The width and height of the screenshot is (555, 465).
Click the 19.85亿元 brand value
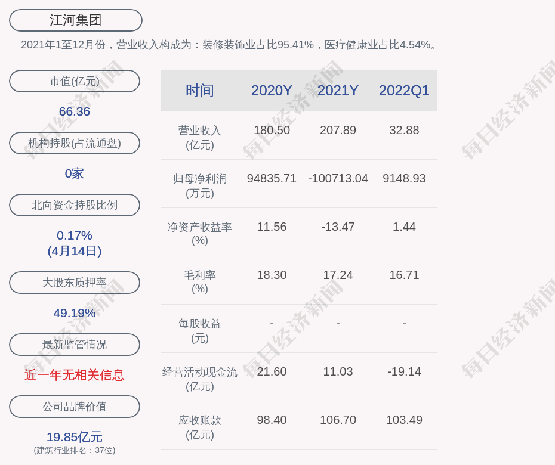75,437
